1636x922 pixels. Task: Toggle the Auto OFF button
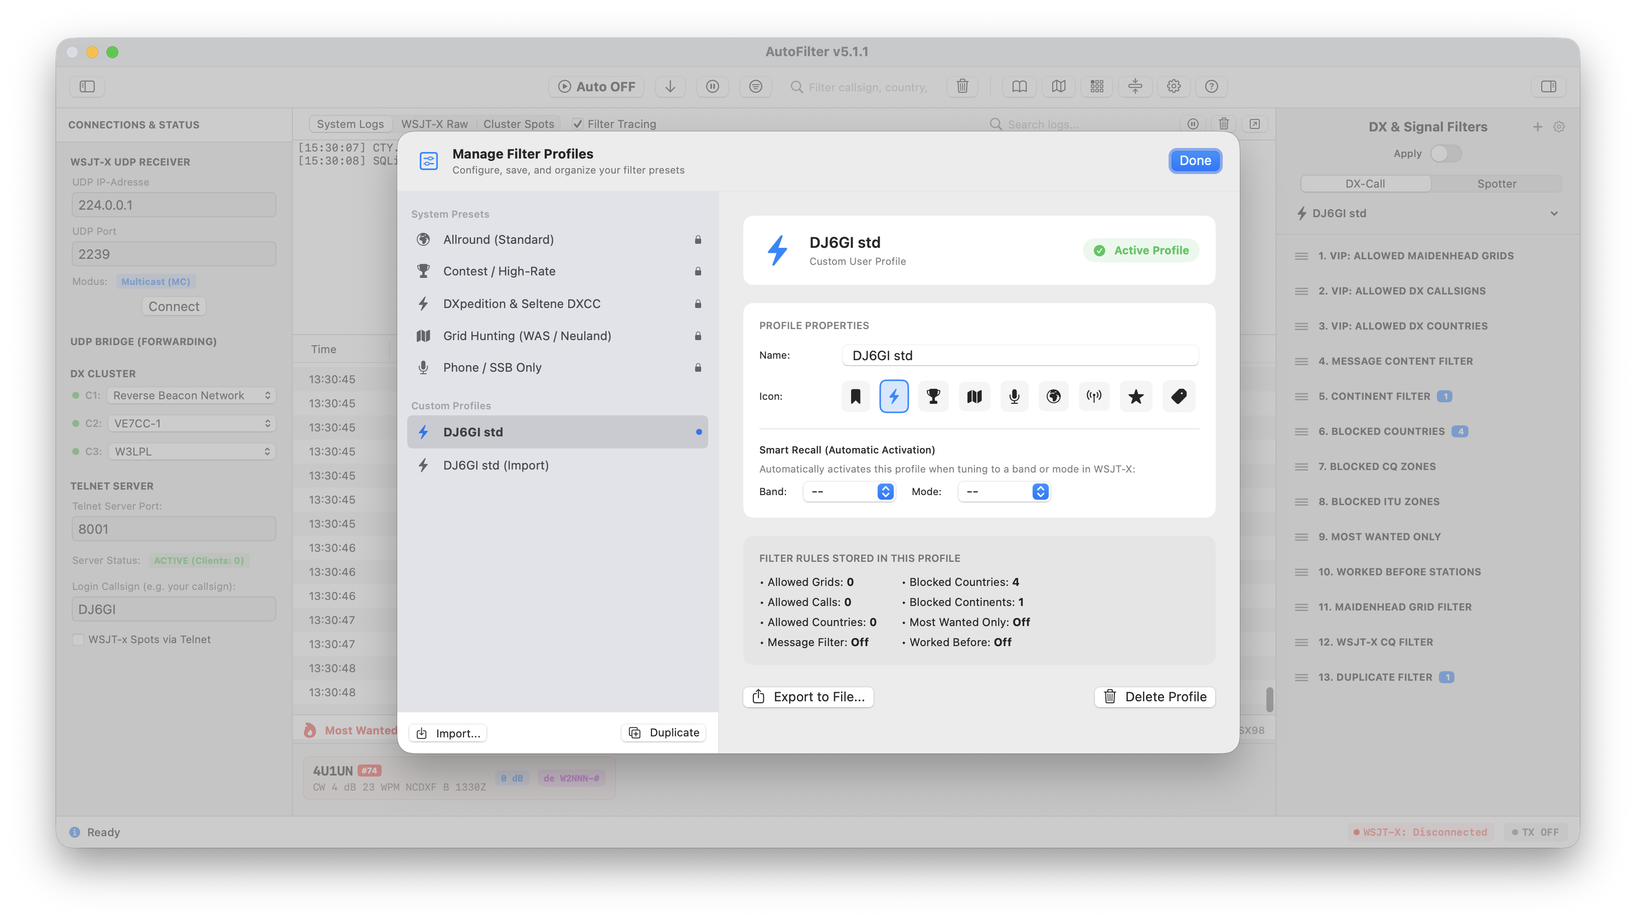pos(596,86)
